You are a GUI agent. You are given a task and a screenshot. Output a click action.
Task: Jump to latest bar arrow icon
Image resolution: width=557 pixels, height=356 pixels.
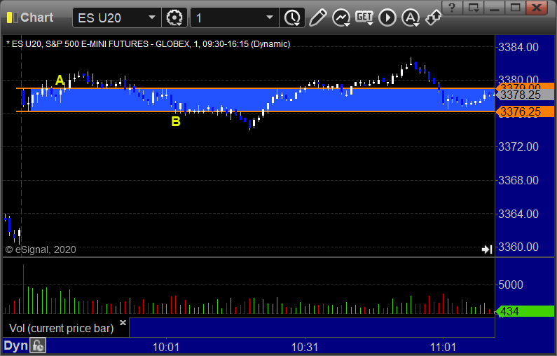487,249
